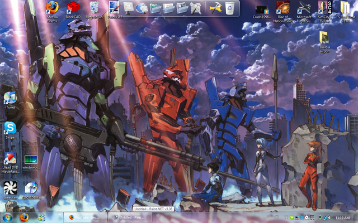Open the 7100.0.0901 disc image file
The height and width of the screenshot is (223, 358).
31,190
